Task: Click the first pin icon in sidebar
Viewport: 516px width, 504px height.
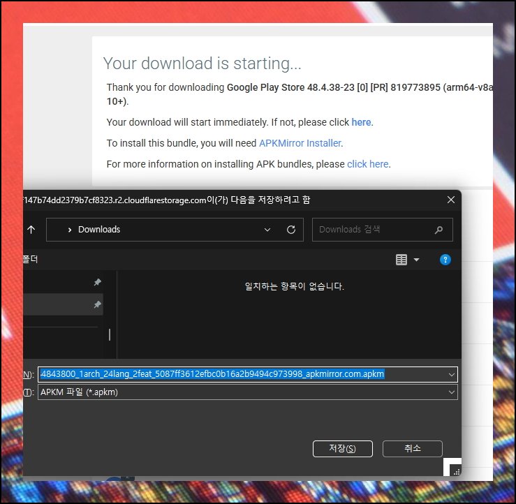Action: tap(98, 282)
